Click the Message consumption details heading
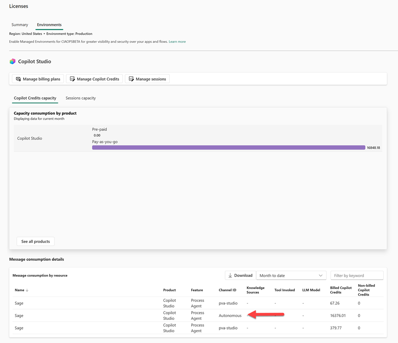The image size is (398, 343). tap(37, 259)
